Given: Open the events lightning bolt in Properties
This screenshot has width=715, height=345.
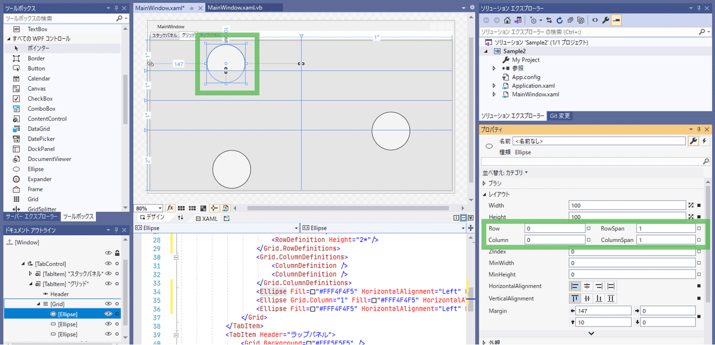Looking at the screenshot, I should click(x=704, y=141).
